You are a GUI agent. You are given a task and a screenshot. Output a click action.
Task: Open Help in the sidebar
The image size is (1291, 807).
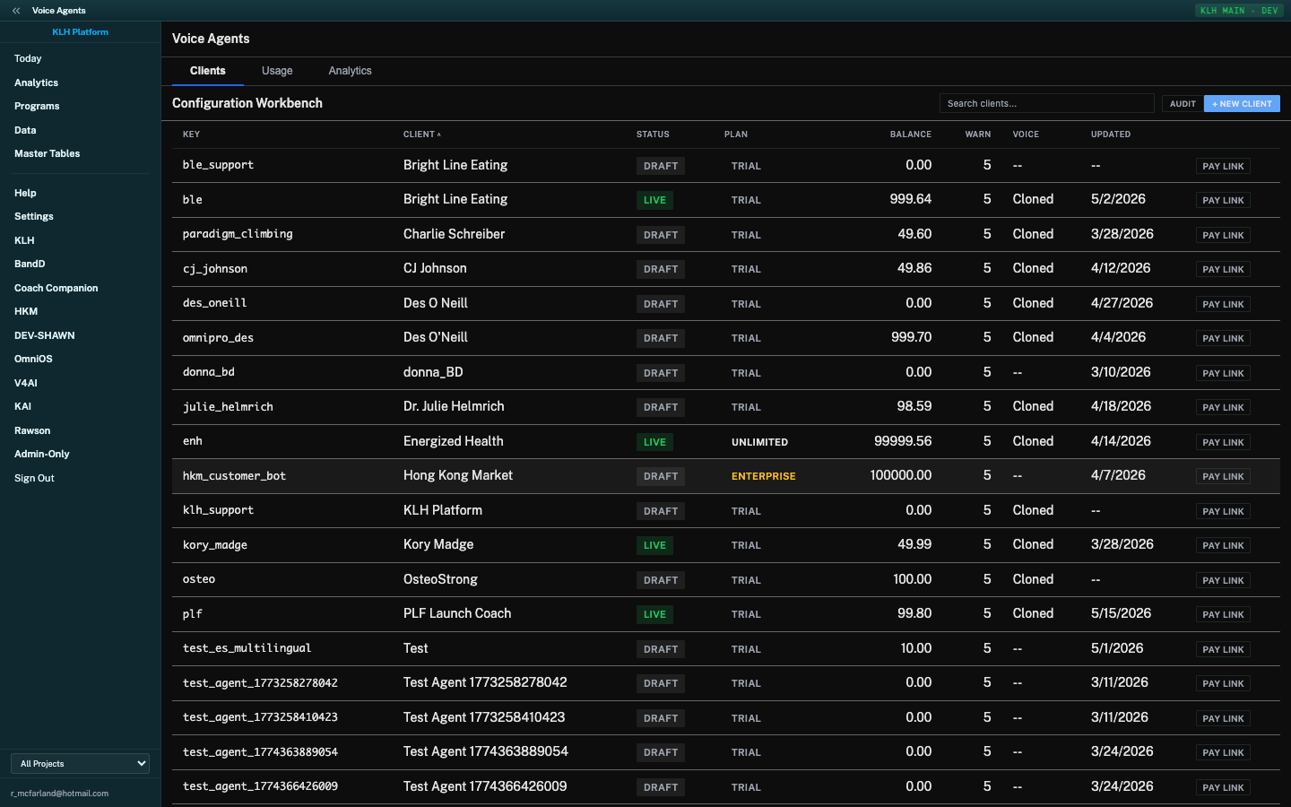(x=25, y=193)
